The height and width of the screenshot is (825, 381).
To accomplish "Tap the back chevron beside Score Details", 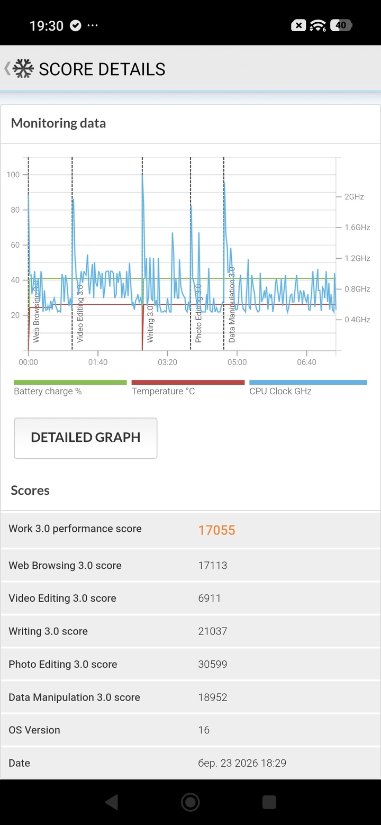I will [7, 69].
